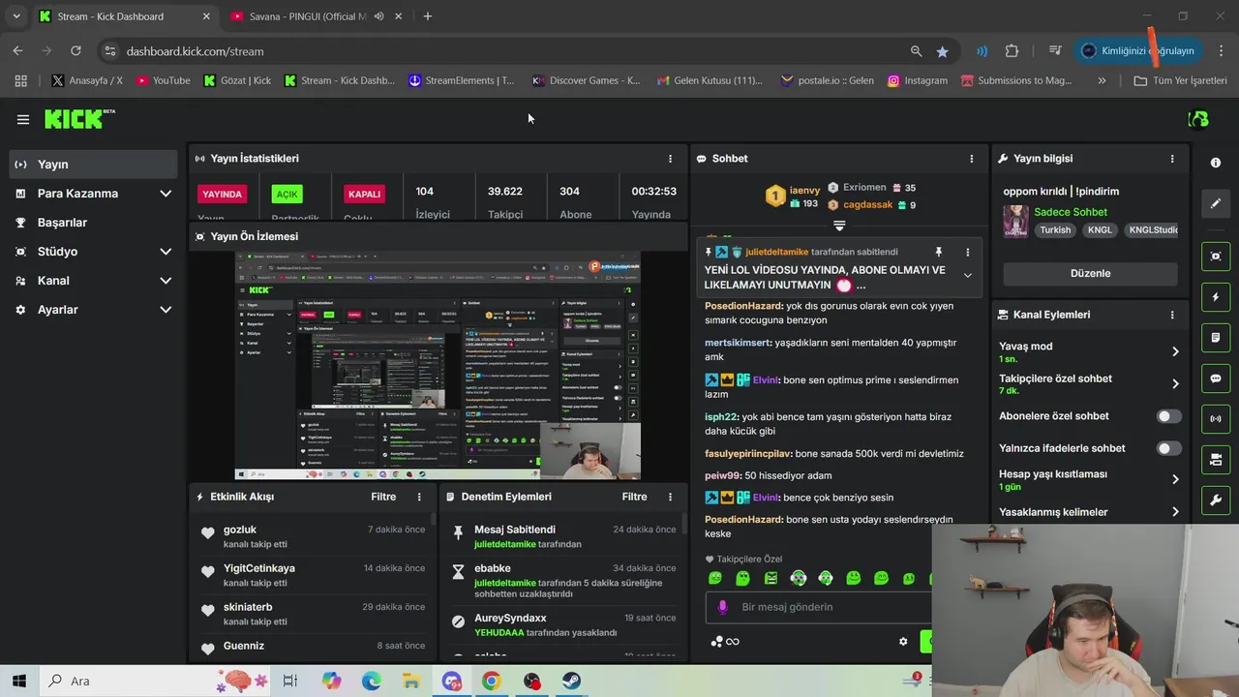
Task: Toggle the chat bubble widget icon in the right rail
Action: [x=1216, y=379]
